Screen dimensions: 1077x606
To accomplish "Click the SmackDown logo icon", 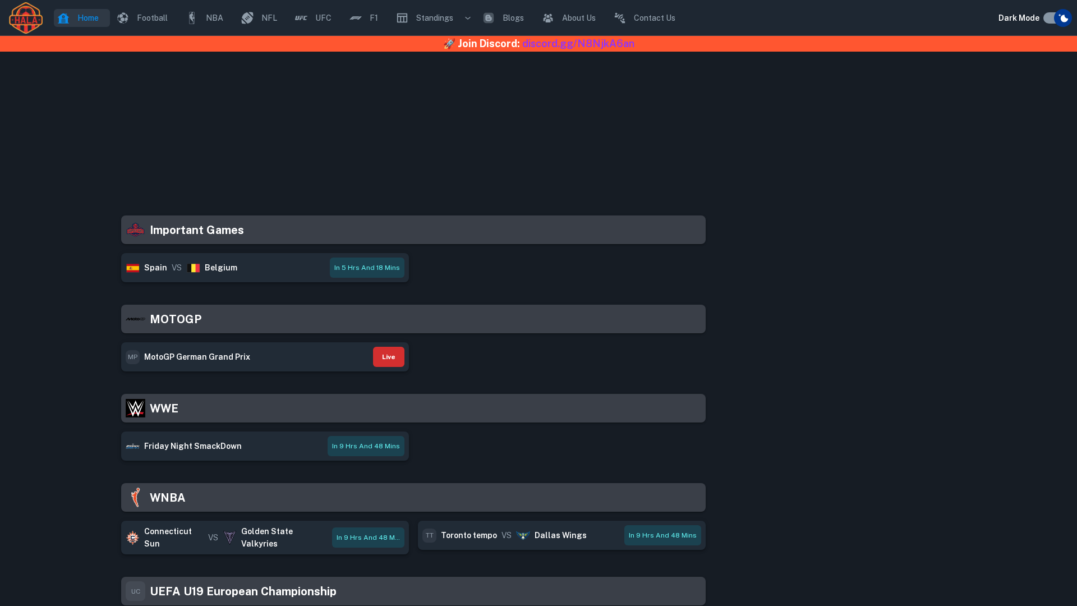I will (x=132, y=446).
